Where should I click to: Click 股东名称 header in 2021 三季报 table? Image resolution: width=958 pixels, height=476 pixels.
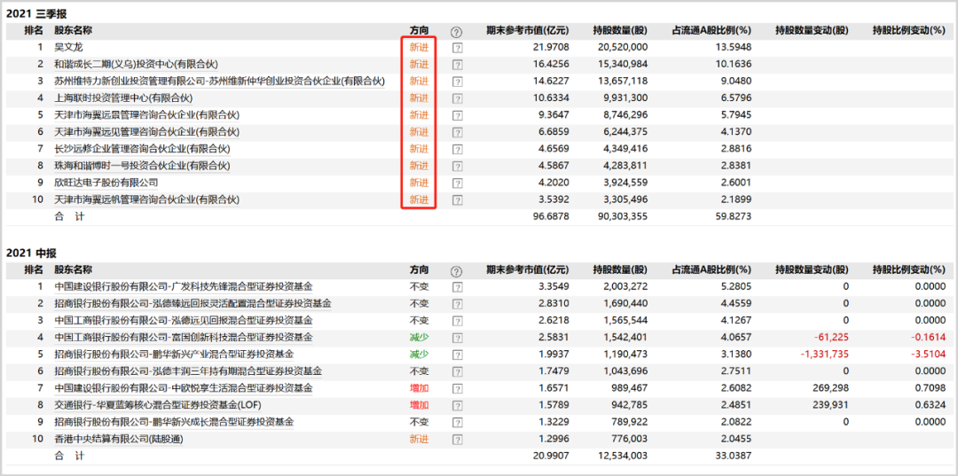[x=74, y=30]
